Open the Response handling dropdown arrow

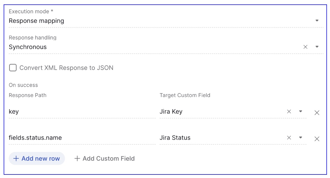coord(317,47)
